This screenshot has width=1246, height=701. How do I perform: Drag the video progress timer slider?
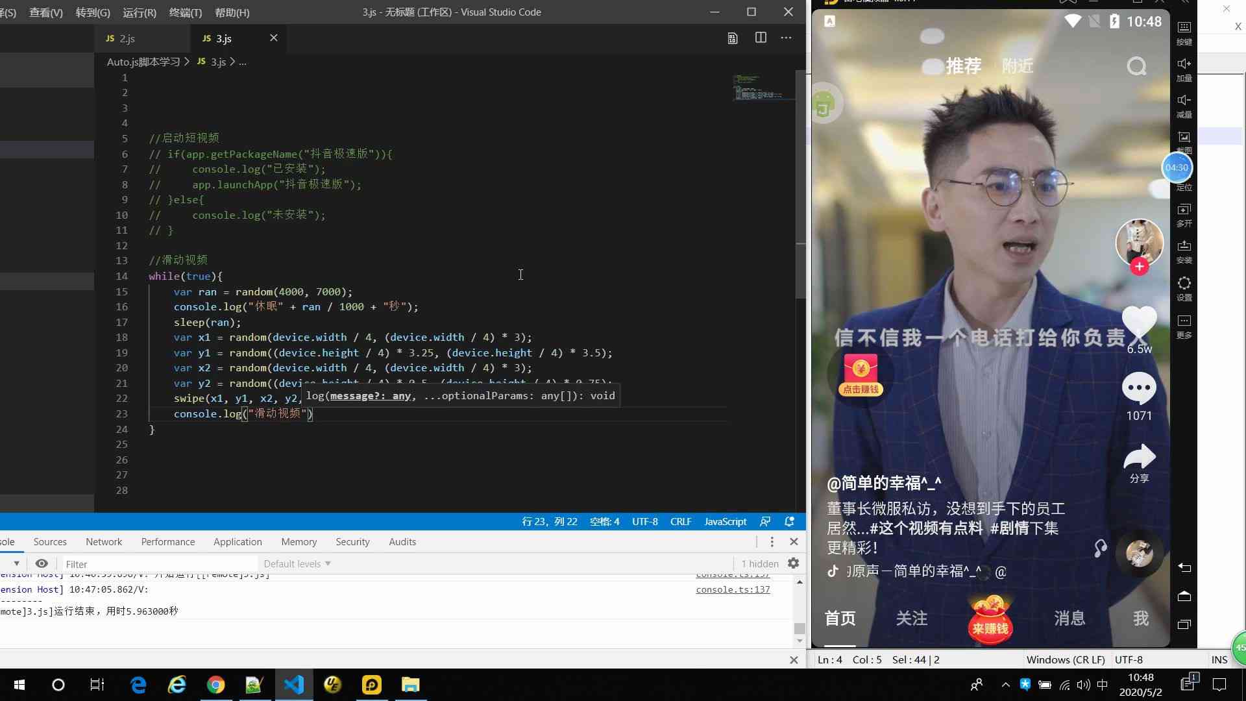coord(1176,166)
